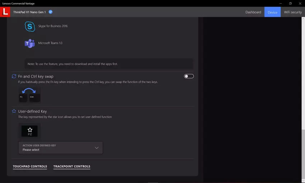305x183 pixels.
Task: Click the Skype for Business icon
Action: tap(29, 26)
